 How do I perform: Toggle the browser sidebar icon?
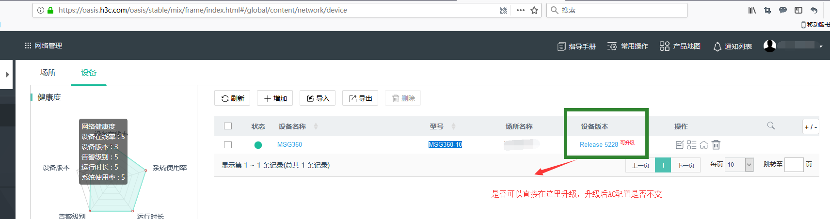[x=798, y=10]
